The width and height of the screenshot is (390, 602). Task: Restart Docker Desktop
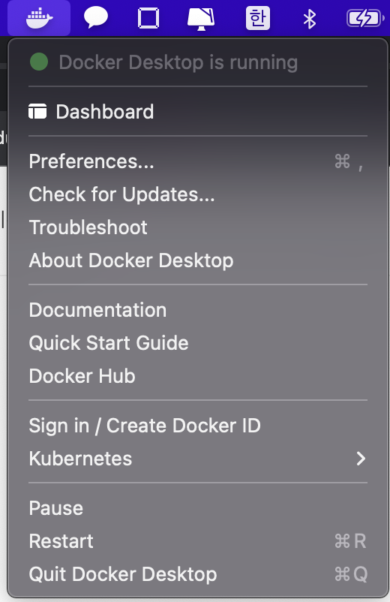198,541
